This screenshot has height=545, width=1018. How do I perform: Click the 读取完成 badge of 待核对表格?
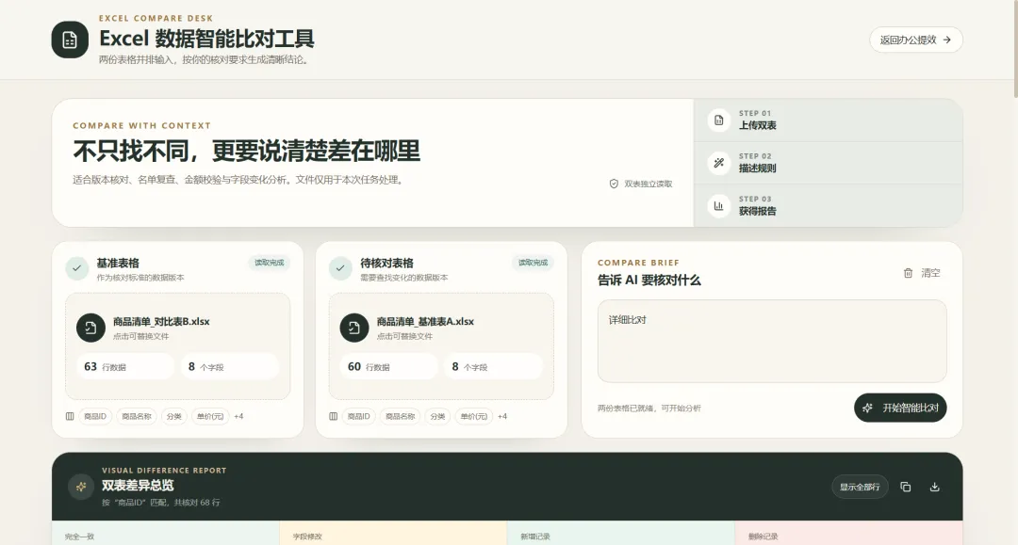(533, 263)
